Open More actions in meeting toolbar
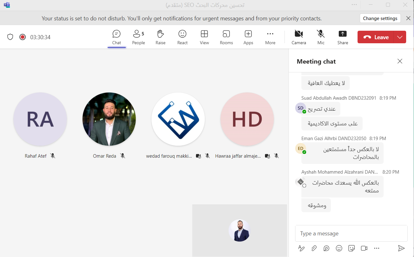The image size is (414, 257). [270, 37]
